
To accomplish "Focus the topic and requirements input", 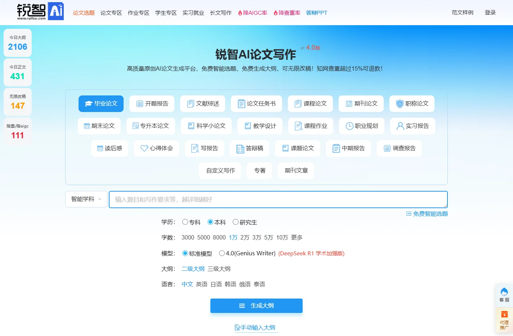I will (x=278, y=200).
